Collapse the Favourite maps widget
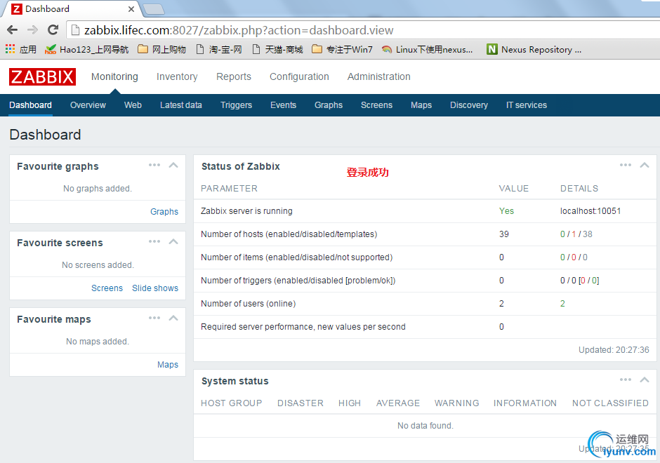660x463 pixels. coord(173,318)
